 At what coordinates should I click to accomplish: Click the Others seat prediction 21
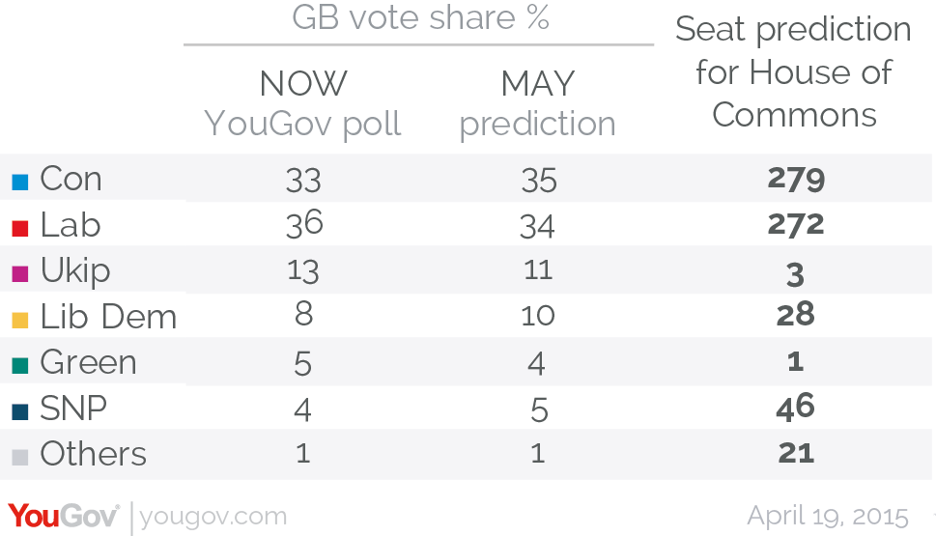(x=796, y=454)
